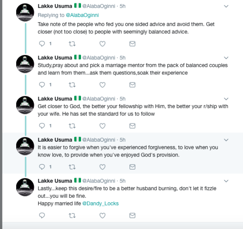Reply to the 'Take note of the people' tweet
Viewport: 243px width, 229px height.
(x=42, y=44)
